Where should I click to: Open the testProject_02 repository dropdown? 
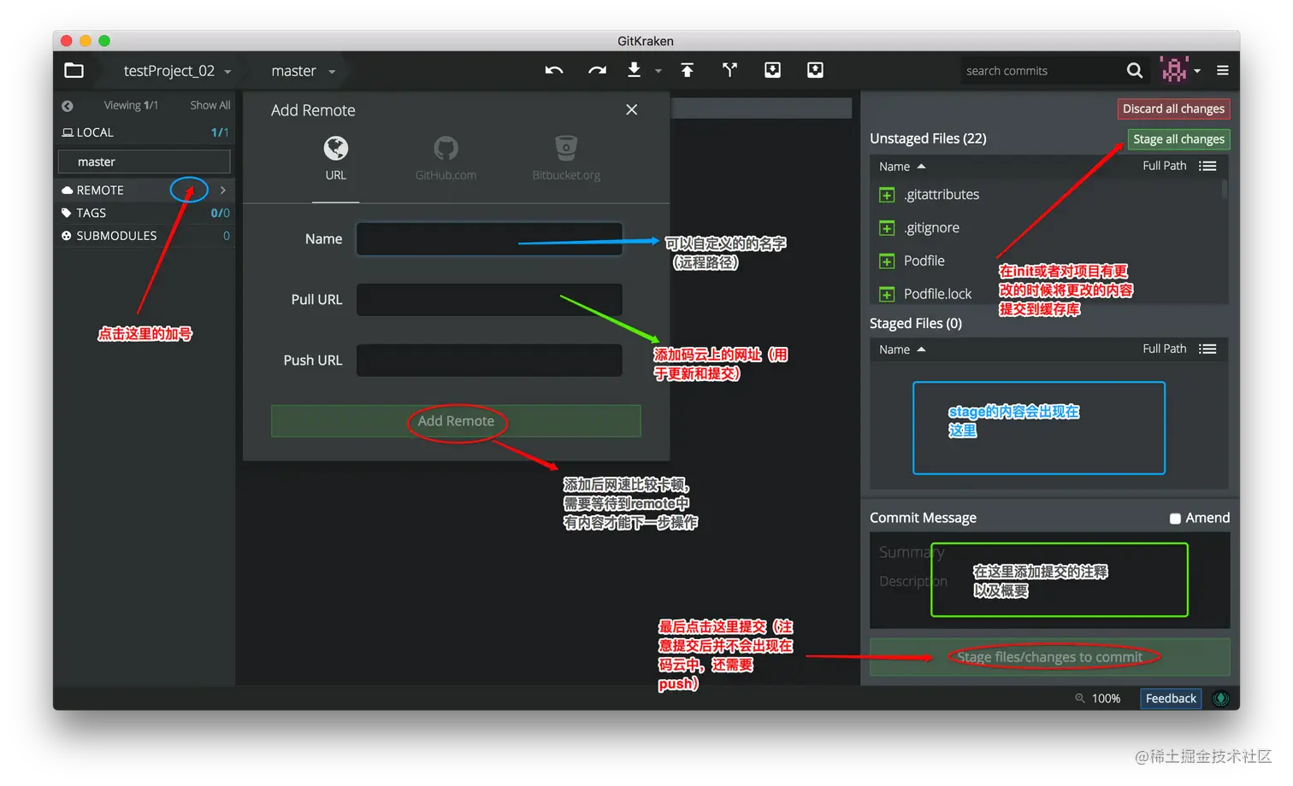178,71
